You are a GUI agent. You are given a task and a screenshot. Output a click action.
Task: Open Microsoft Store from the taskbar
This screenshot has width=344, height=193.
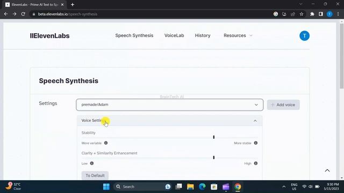(214, 187)
